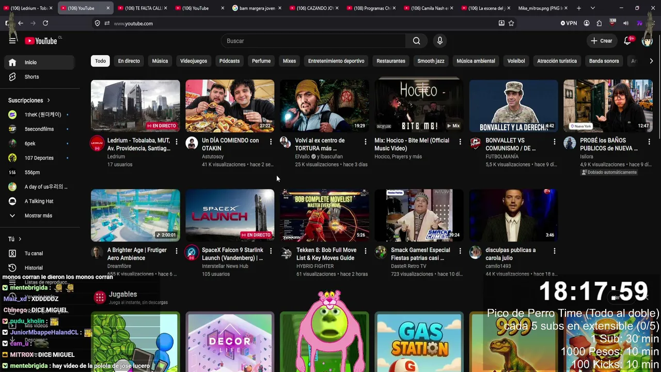Click the YouTube search input field

pyautogui.click(x=313, y=41)
